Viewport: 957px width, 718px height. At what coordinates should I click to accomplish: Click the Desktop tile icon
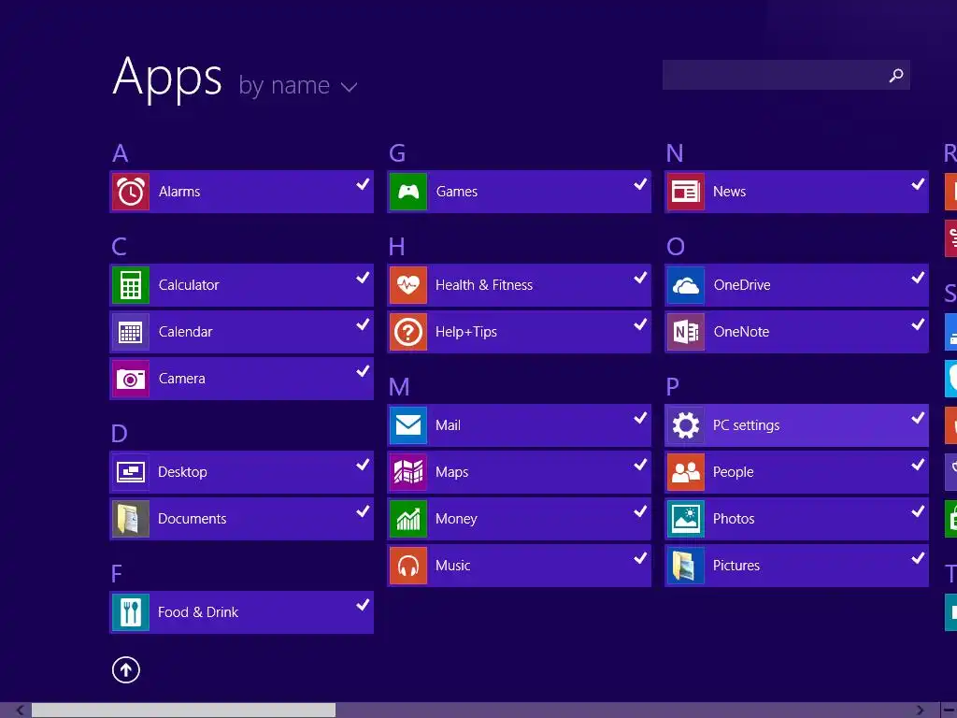(131, 472)
